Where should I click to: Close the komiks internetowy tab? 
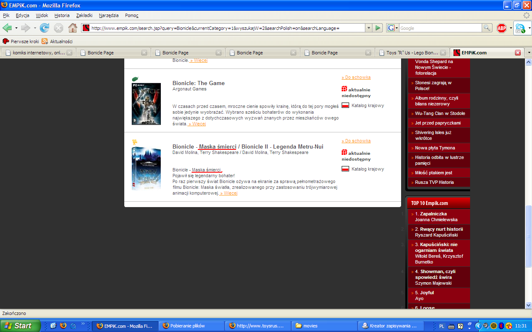point(69,53)
